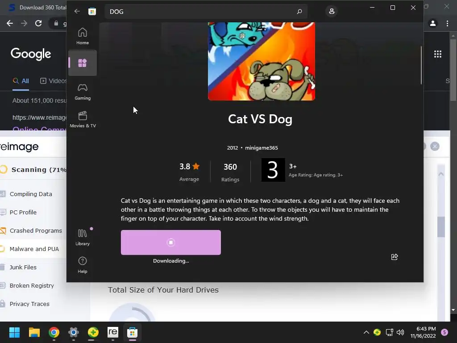Viewport: 457px width, 343px height.
Task: Reload the Chrome page
Action: (x=38, y=23)
